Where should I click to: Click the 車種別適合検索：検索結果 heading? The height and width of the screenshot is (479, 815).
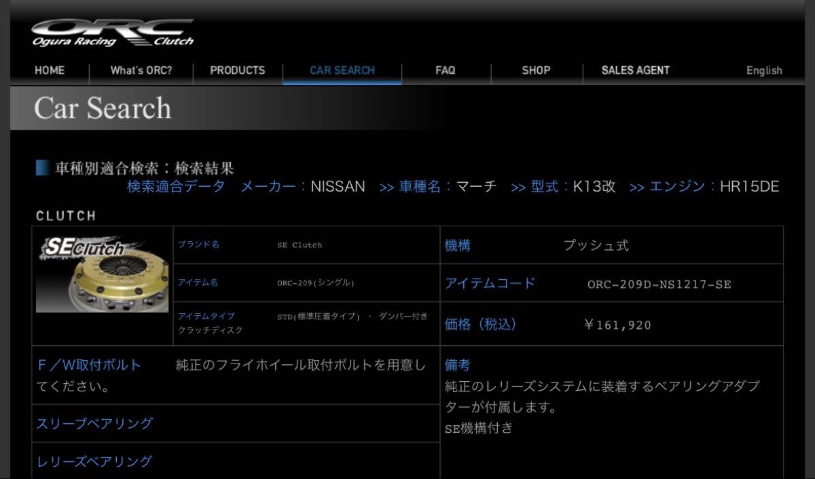pyautogui.click(x=144, y=168)
